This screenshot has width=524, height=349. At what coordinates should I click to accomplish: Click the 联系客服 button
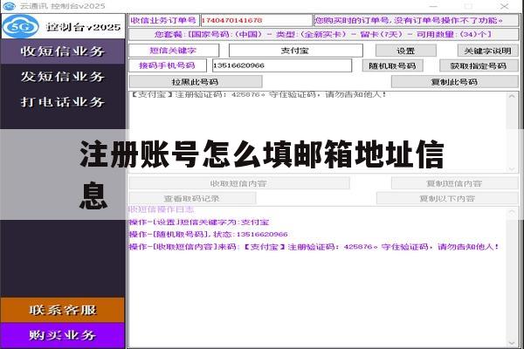[63, 310]
